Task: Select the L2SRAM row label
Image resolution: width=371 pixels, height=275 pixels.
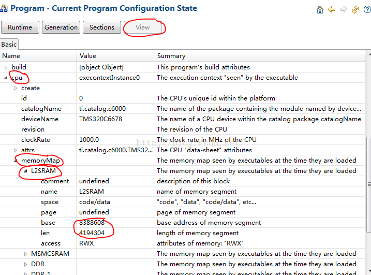Action: coord(43,171)
